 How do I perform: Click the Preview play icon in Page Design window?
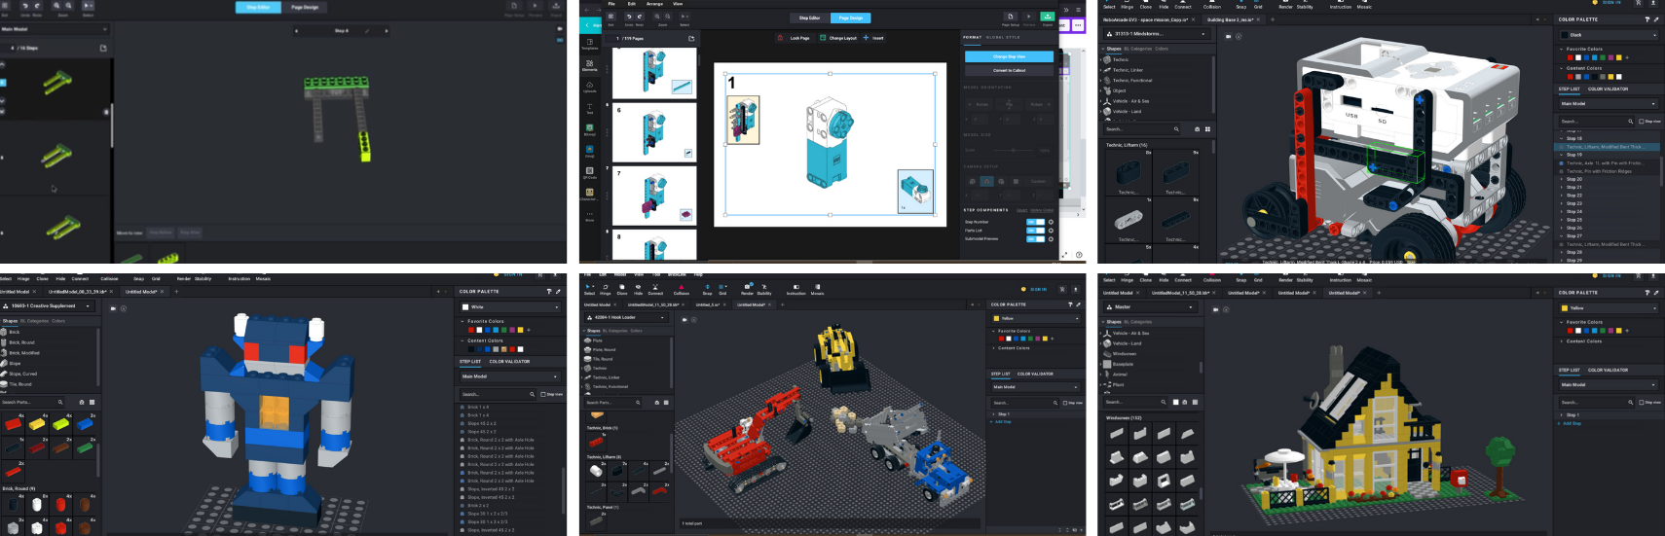click(1029, 17)
